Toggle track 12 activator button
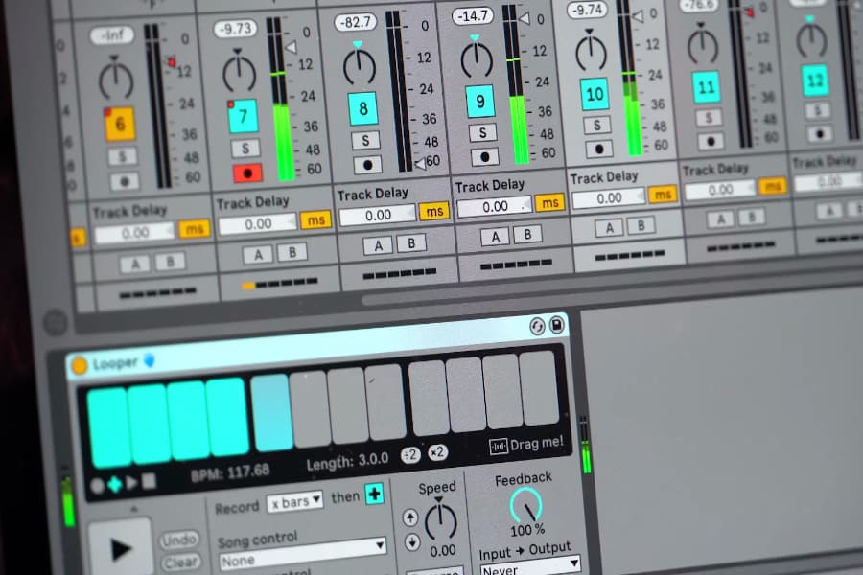863x575 pixels. pos(815,80)
